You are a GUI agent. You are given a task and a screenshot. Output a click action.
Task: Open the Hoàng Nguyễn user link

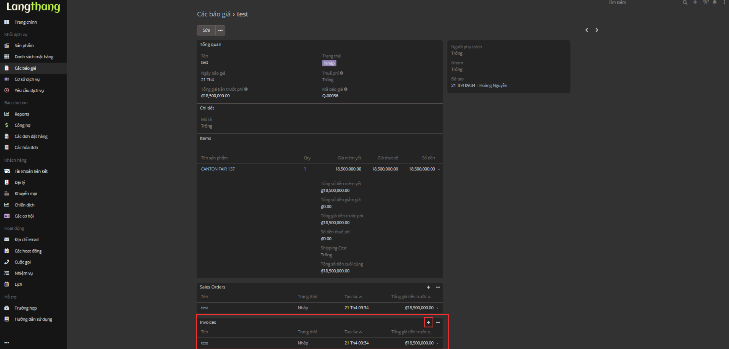click(493, 85)
